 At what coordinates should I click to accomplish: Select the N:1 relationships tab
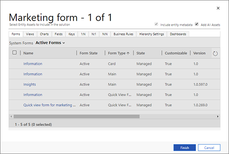point(94,34)
